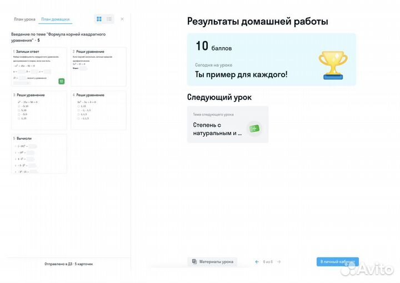
Task: Click text Ты пример для каждого!
Action: coord(241,75)
